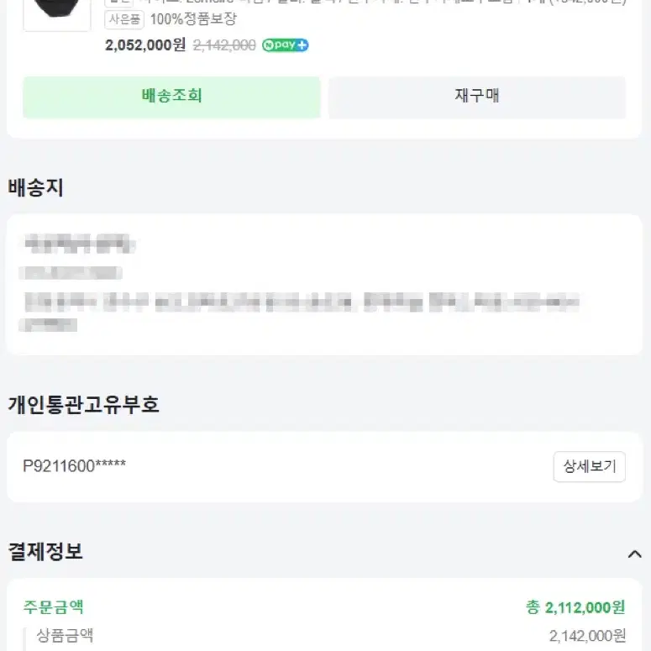
Task: Open the 배송조회 delivery tracking button
Action: point(171,97)
